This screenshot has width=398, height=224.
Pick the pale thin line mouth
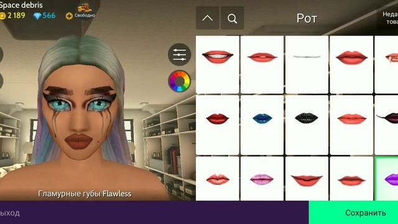(307, 65)
